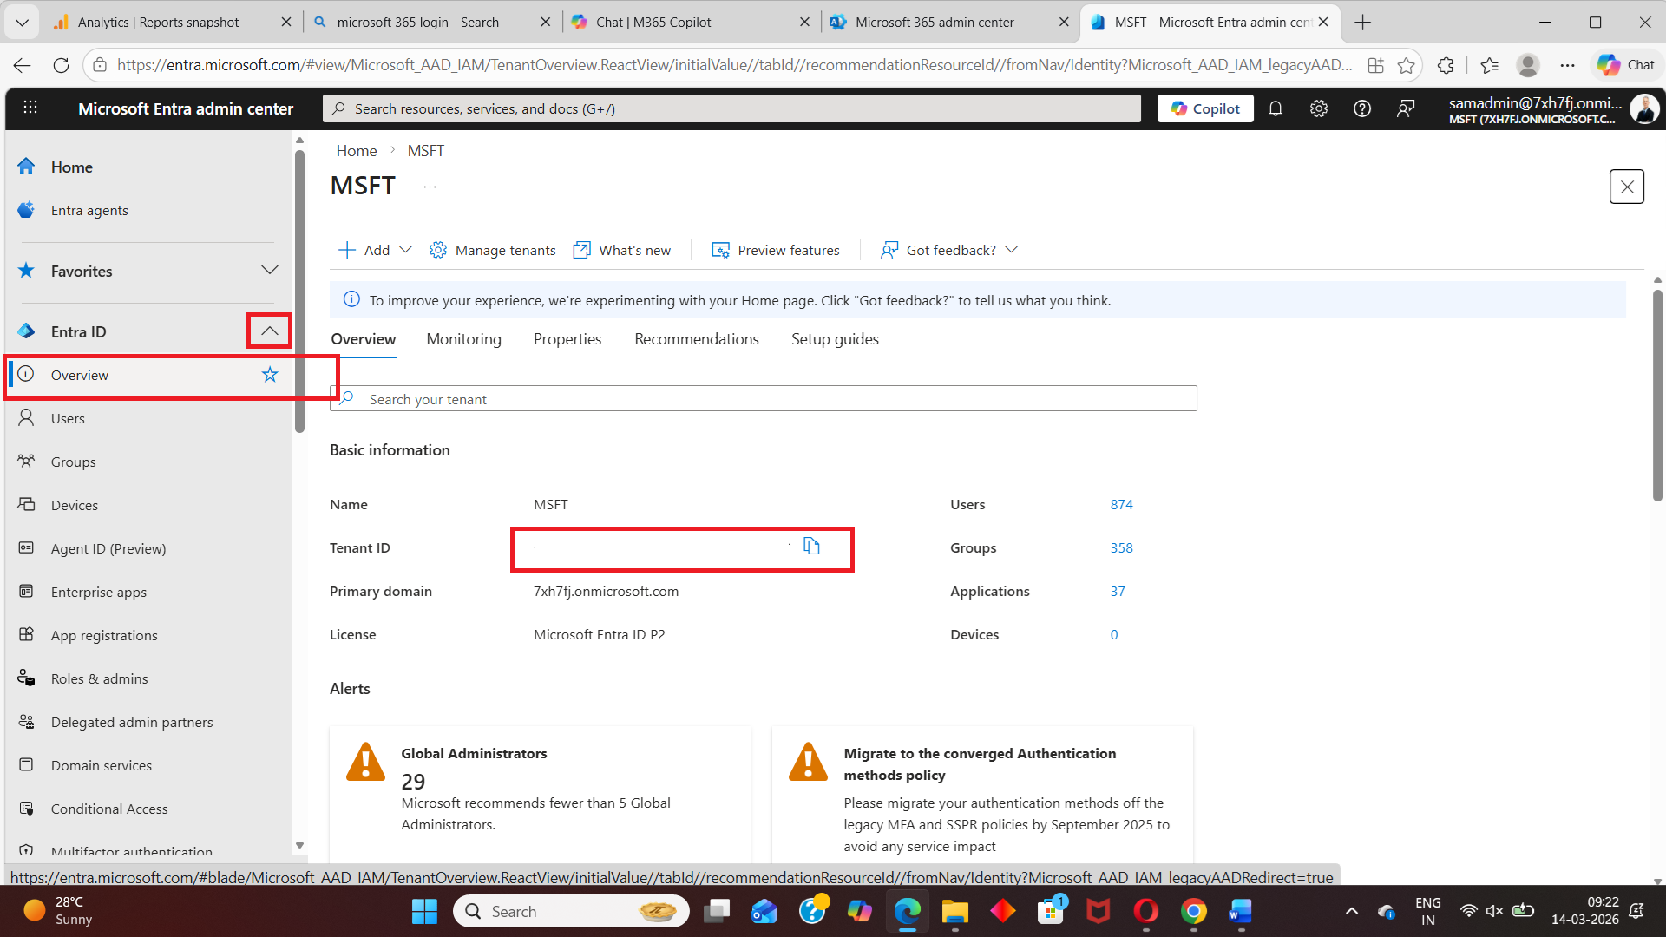Collapse the Entra ID section
The height and width of the screenshot is (937, 1666).
[x=269, y=331]
